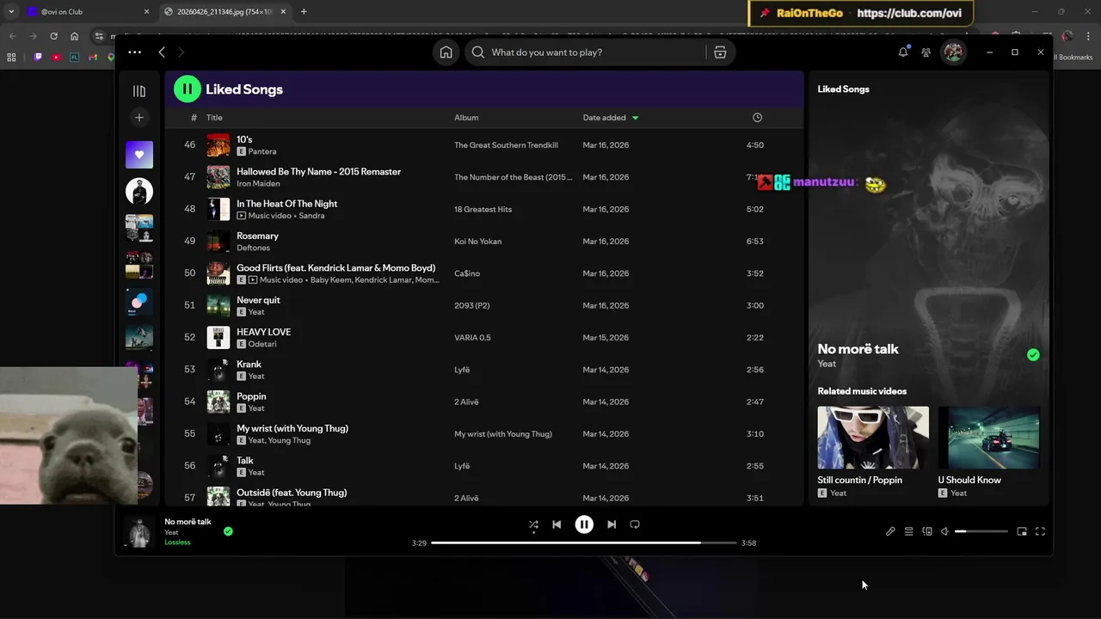Collapse Your Library sidebar icon
The image size is (1101, 619).
138,91
